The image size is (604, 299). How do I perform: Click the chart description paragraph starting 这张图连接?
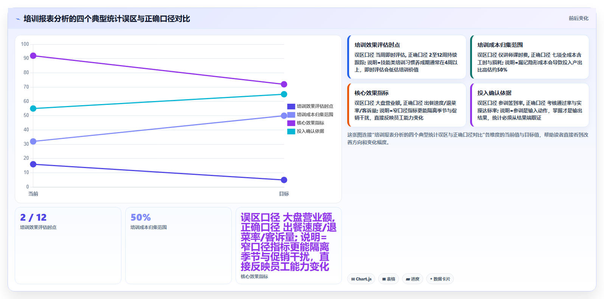pos(468,139)
